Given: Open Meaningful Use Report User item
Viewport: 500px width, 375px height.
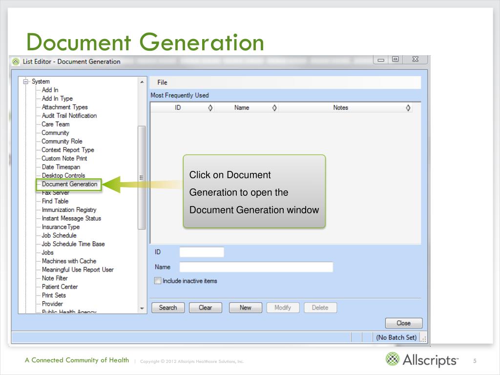Looking at the screenshot, I should point(78,270).
